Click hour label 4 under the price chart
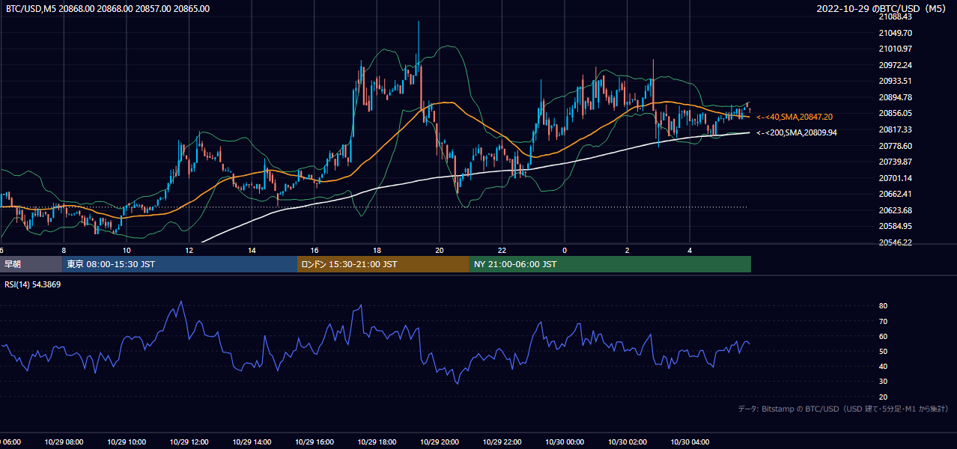Screen dimensions: 957x449 (x=690, y=251)
